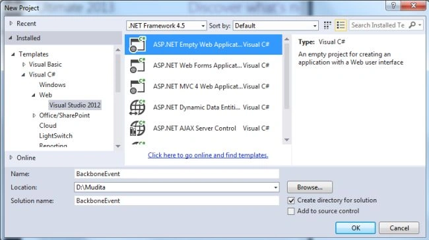Select the Reporting template category
Viewport: 429px width, 240px height.
(x=53, y=145)
